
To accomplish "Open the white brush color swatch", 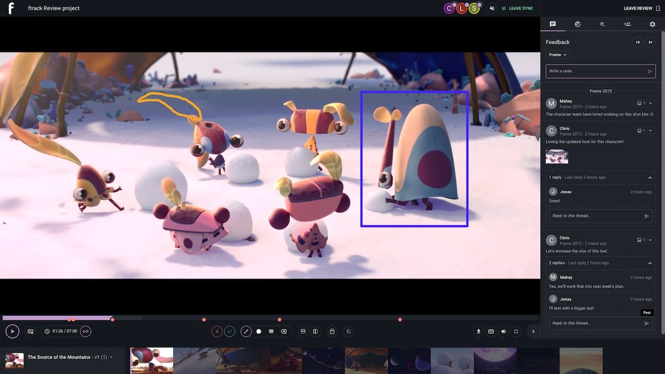I will (x=259, y=331).
